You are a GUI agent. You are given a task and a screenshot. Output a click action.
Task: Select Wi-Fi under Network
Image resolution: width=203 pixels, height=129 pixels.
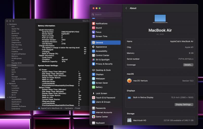click(x=13, y=95)
